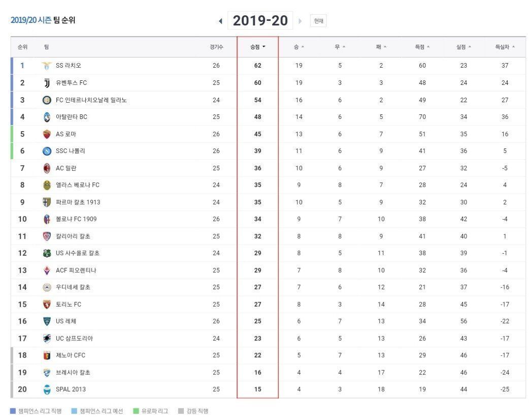Open the 아탈란타 BC team link

(x=71, y=117)
